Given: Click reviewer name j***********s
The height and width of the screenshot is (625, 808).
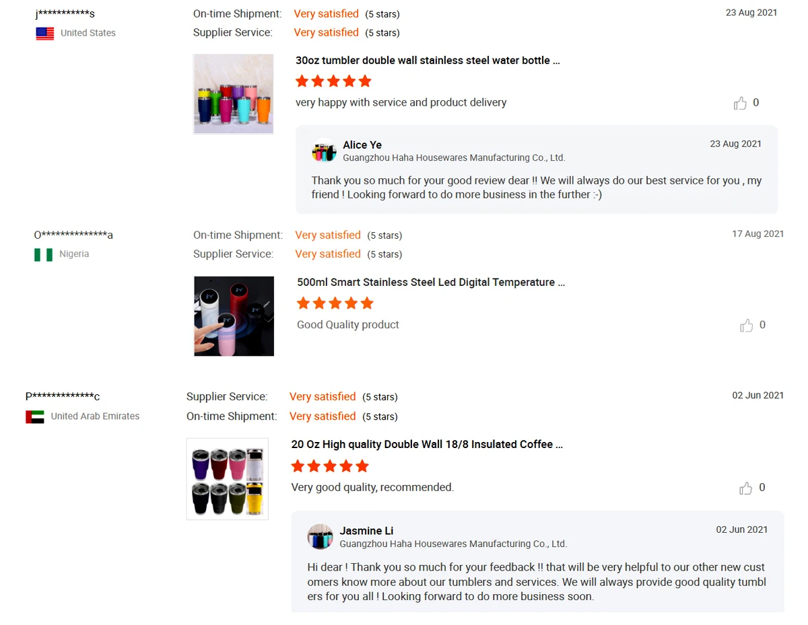Looking at the screenshot, I should (x=65, y=14).
